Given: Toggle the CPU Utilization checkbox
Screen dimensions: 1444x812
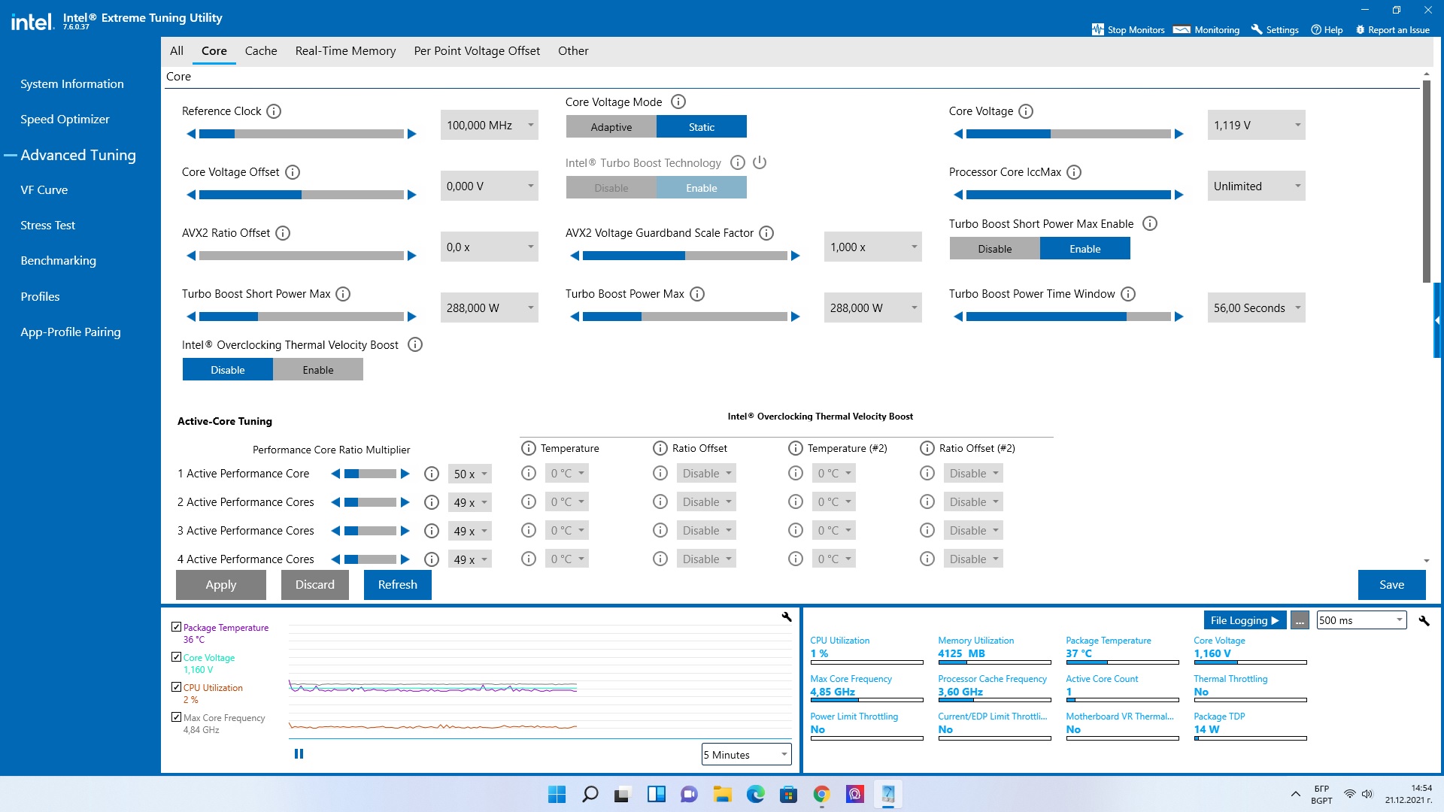Looking at the screenshot, I should tap(176, 686).
